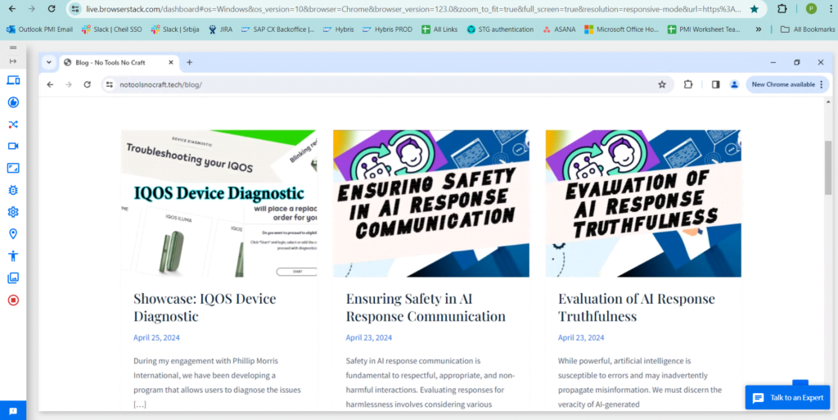Reload the outer BrowserStack page
Screen dimensions: 838x420
point(52,8)
